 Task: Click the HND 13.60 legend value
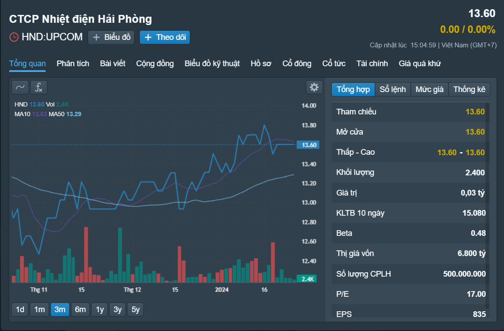tap(29, 104)
